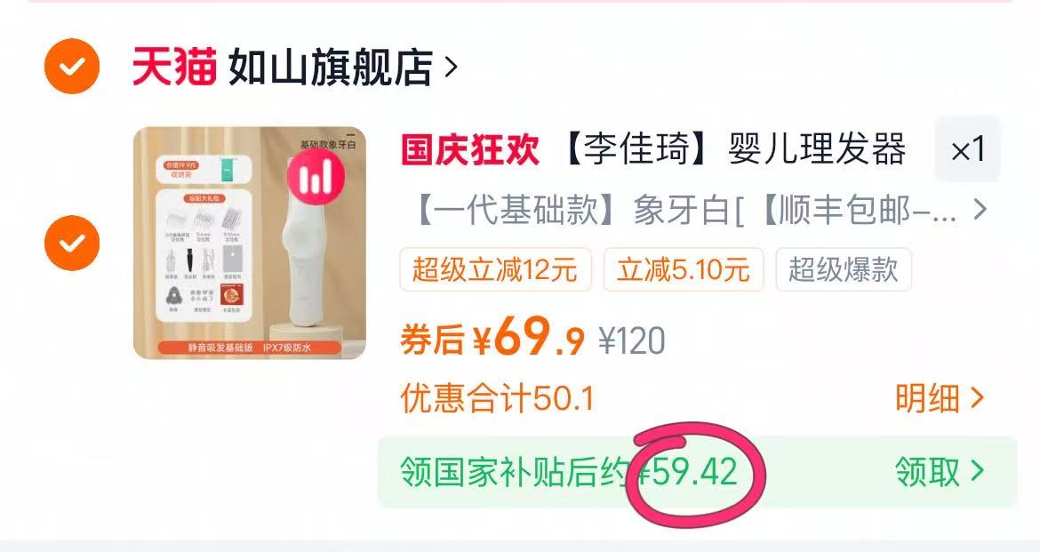Tap the 国庆狂欢 promotion badge
The width and height of the screenshot is (1040, 552).
tap(469, 148)
